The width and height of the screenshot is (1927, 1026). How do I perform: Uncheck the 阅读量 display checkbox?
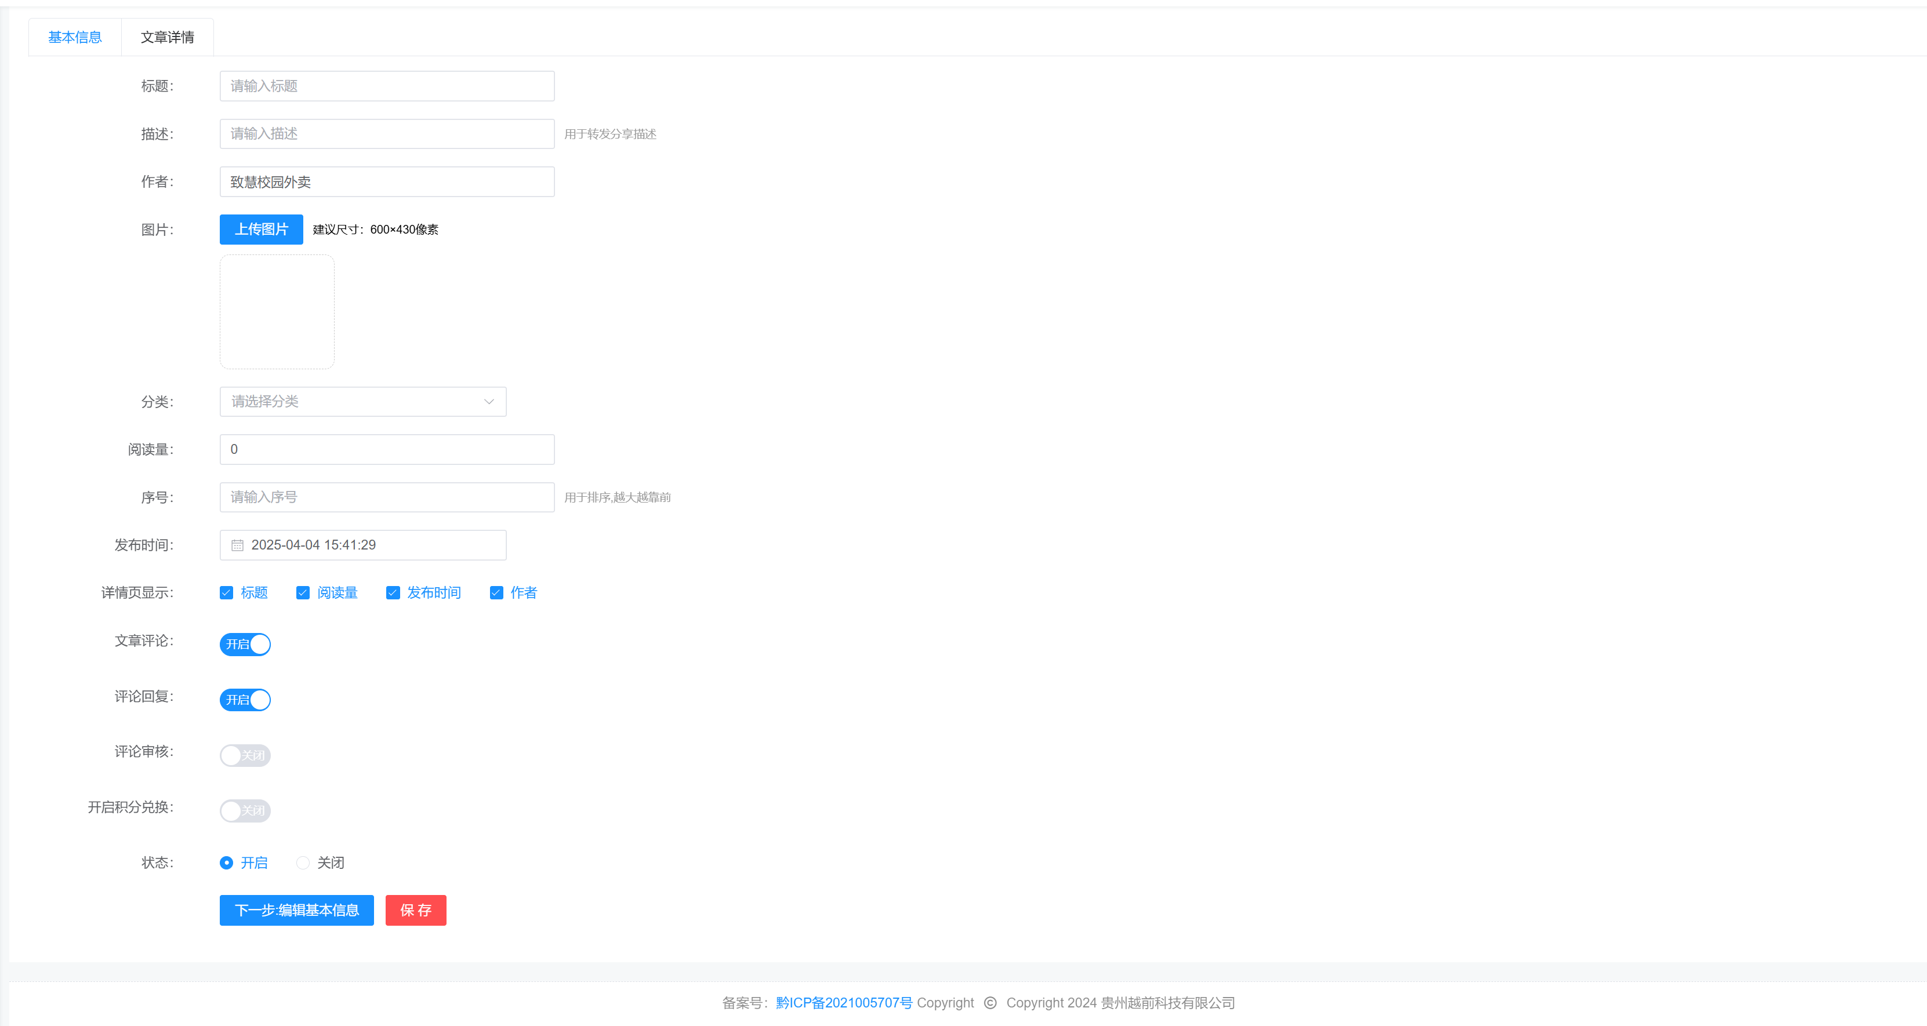pyautogui.click(x=303, y=593)
